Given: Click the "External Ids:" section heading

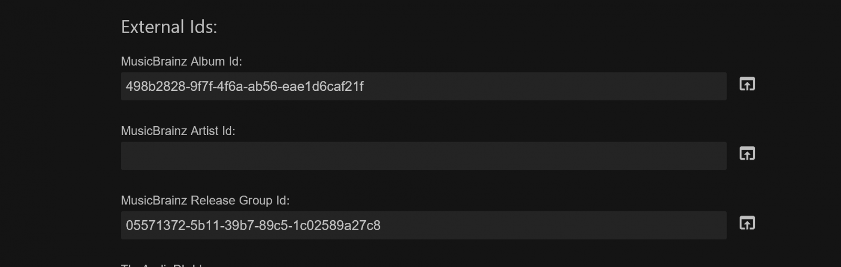Looking at the screenshot, I should click(x=169, y=27).
